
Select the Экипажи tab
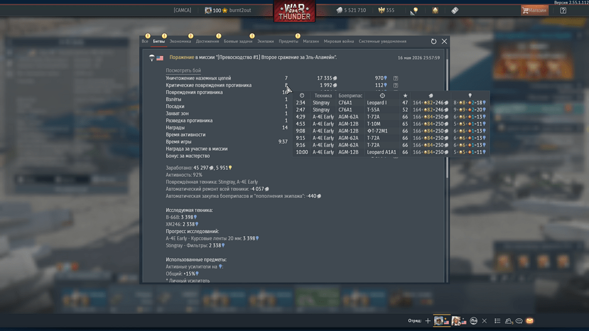click(266, 41)
